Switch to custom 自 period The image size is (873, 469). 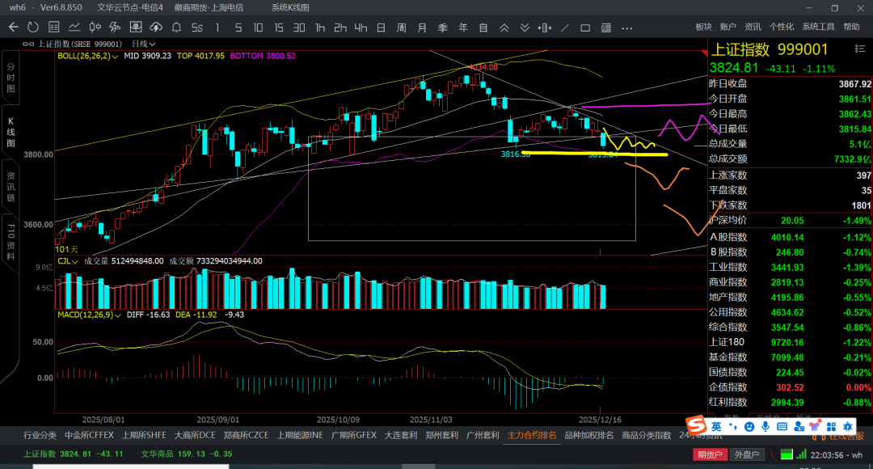pyautogui.click(x=483, y=27)
